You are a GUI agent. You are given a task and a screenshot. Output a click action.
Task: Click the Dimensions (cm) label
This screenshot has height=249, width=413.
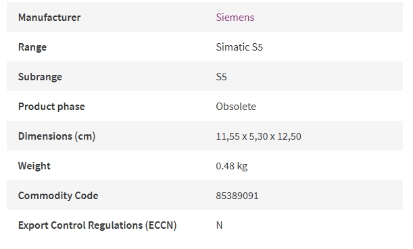[57, 136]
